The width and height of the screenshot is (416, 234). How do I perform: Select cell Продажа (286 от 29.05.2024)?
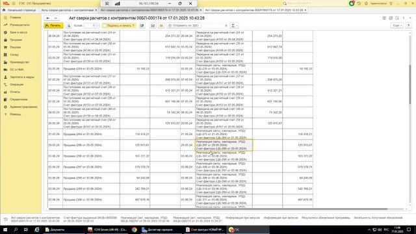pos(91,145)
